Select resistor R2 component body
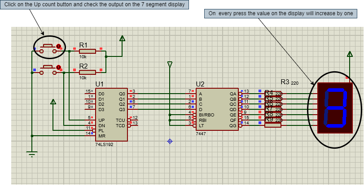364x185 pixels. point(87,72)
